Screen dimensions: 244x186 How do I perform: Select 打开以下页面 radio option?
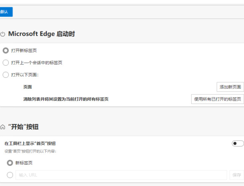(x=6, y=75)
